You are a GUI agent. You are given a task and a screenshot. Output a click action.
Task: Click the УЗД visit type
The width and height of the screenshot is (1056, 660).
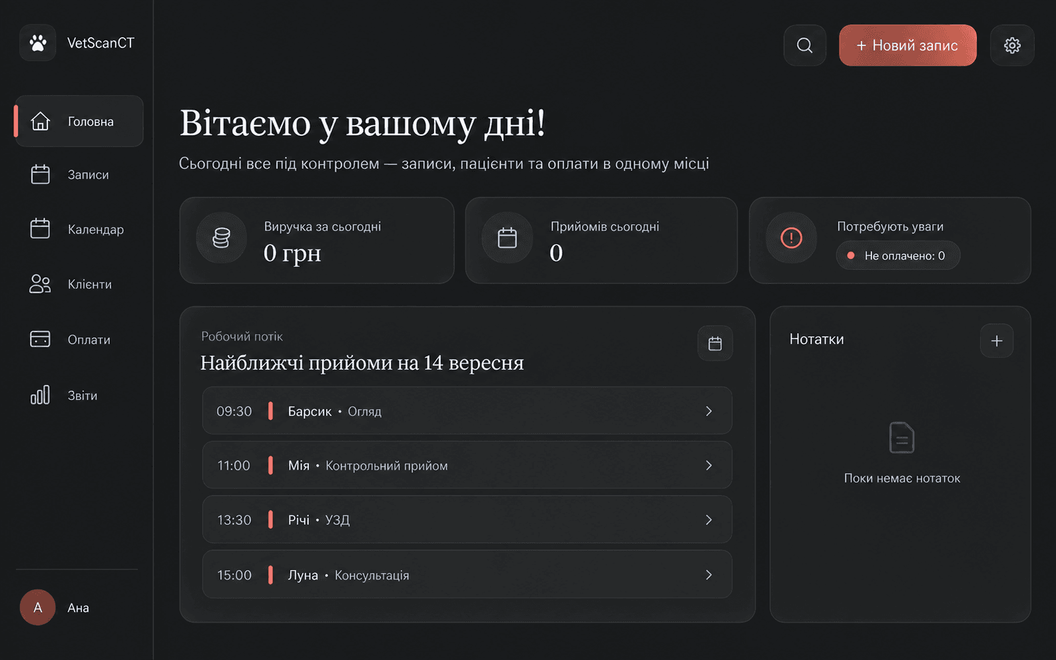point(338,520)
